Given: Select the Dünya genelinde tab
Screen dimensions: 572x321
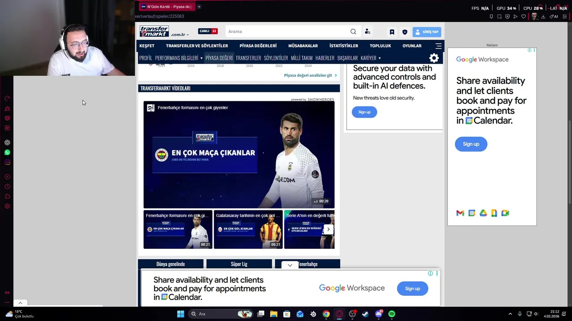Looking at the screenshot, I should (x=171, y=264).
